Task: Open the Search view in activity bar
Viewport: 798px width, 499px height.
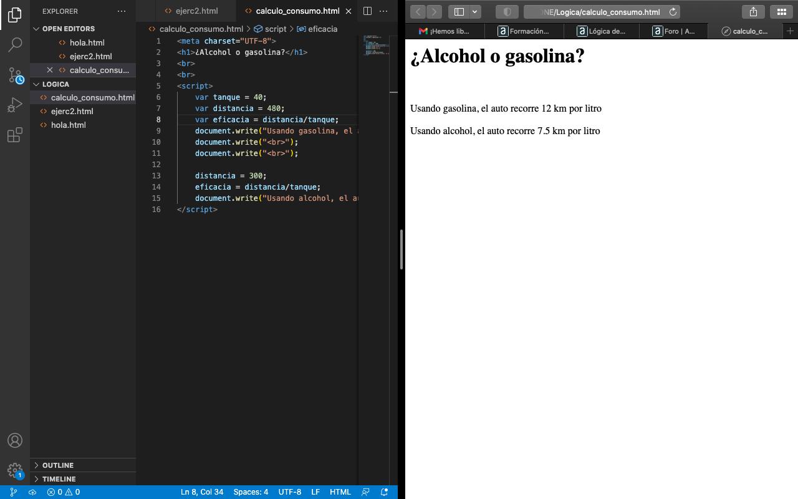Action: [15, 44]
